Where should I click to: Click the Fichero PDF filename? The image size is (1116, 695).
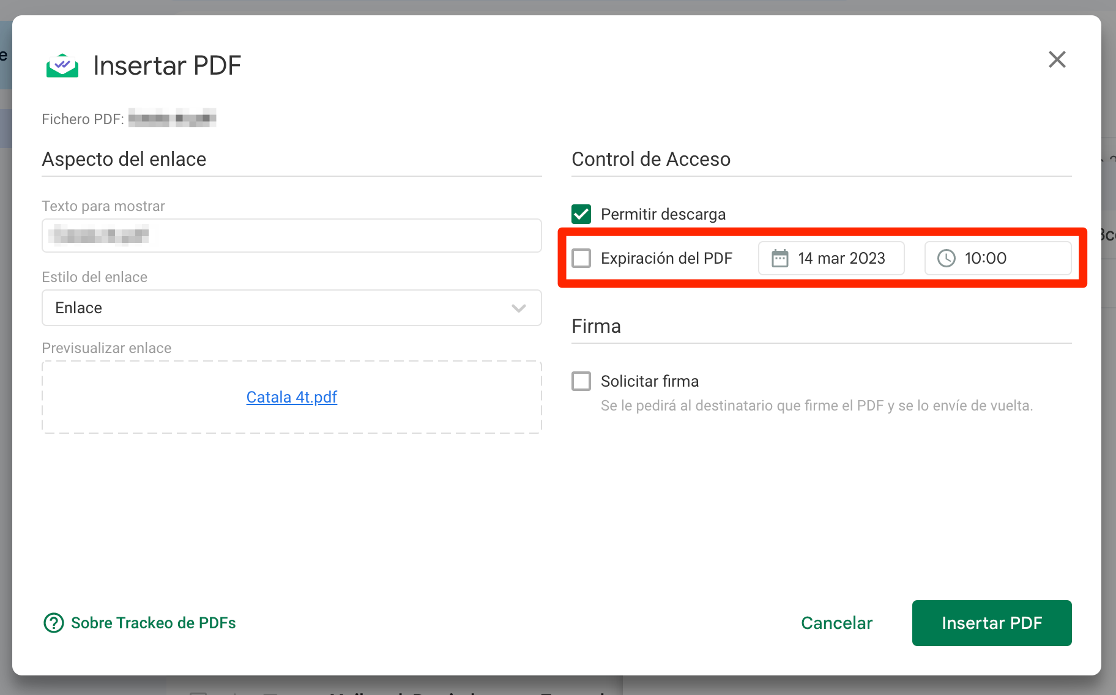click(x=172, y=118)
